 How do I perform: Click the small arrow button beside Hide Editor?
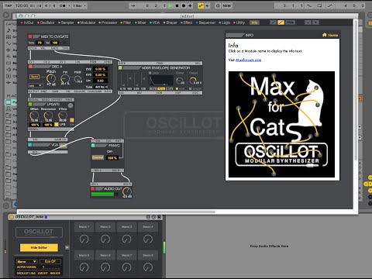pos(67,247)
